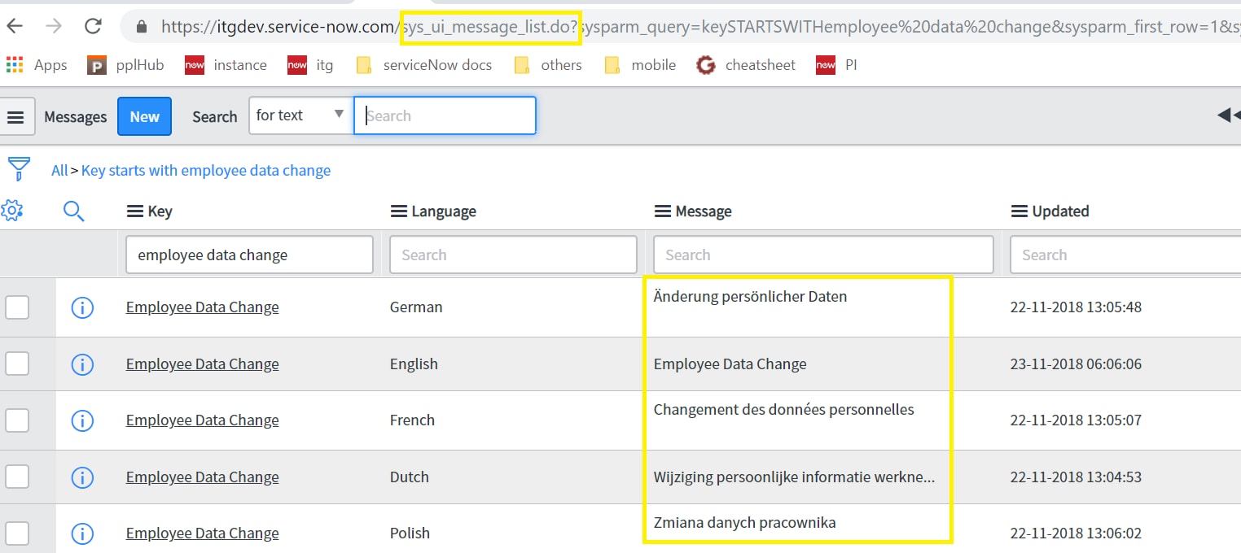This screenshot has width=1241, height=553.
Task: Preview French record info icon
Action: click(x=82, y=420)
